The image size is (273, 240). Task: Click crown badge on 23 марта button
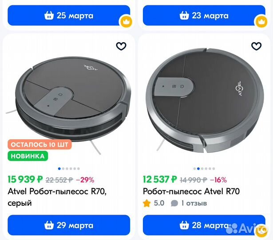pyautogui.click(x=261, y=21)
